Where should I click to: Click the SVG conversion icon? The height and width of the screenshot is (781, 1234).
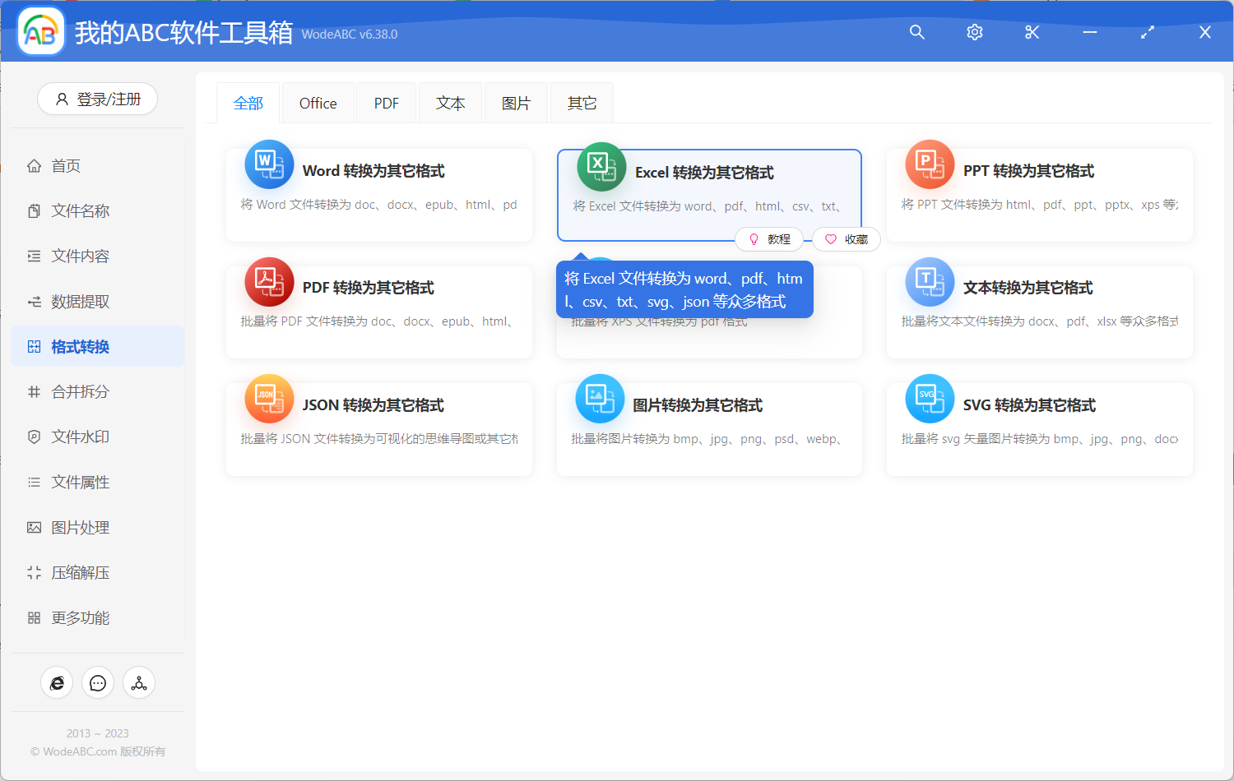point(930,399)
